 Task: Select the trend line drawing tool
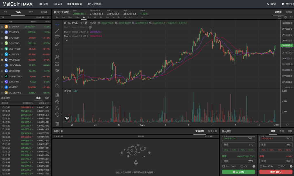tap(57, 30)
